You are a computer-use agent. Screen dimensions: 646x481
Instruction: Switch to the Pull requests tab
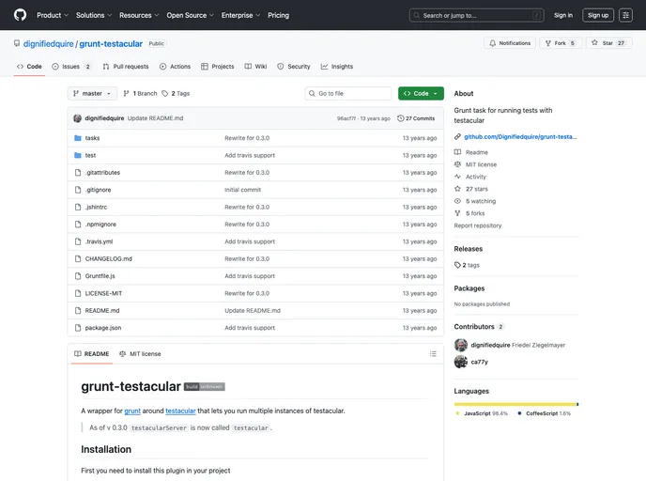click(x=126, y=67)
